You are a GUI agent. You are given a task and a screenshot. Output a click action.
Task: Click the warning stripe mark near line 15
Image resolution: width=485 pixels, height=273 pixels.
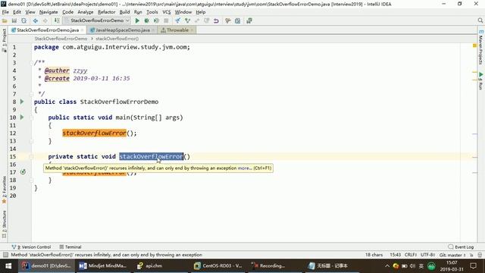click(x=474, y=157)
